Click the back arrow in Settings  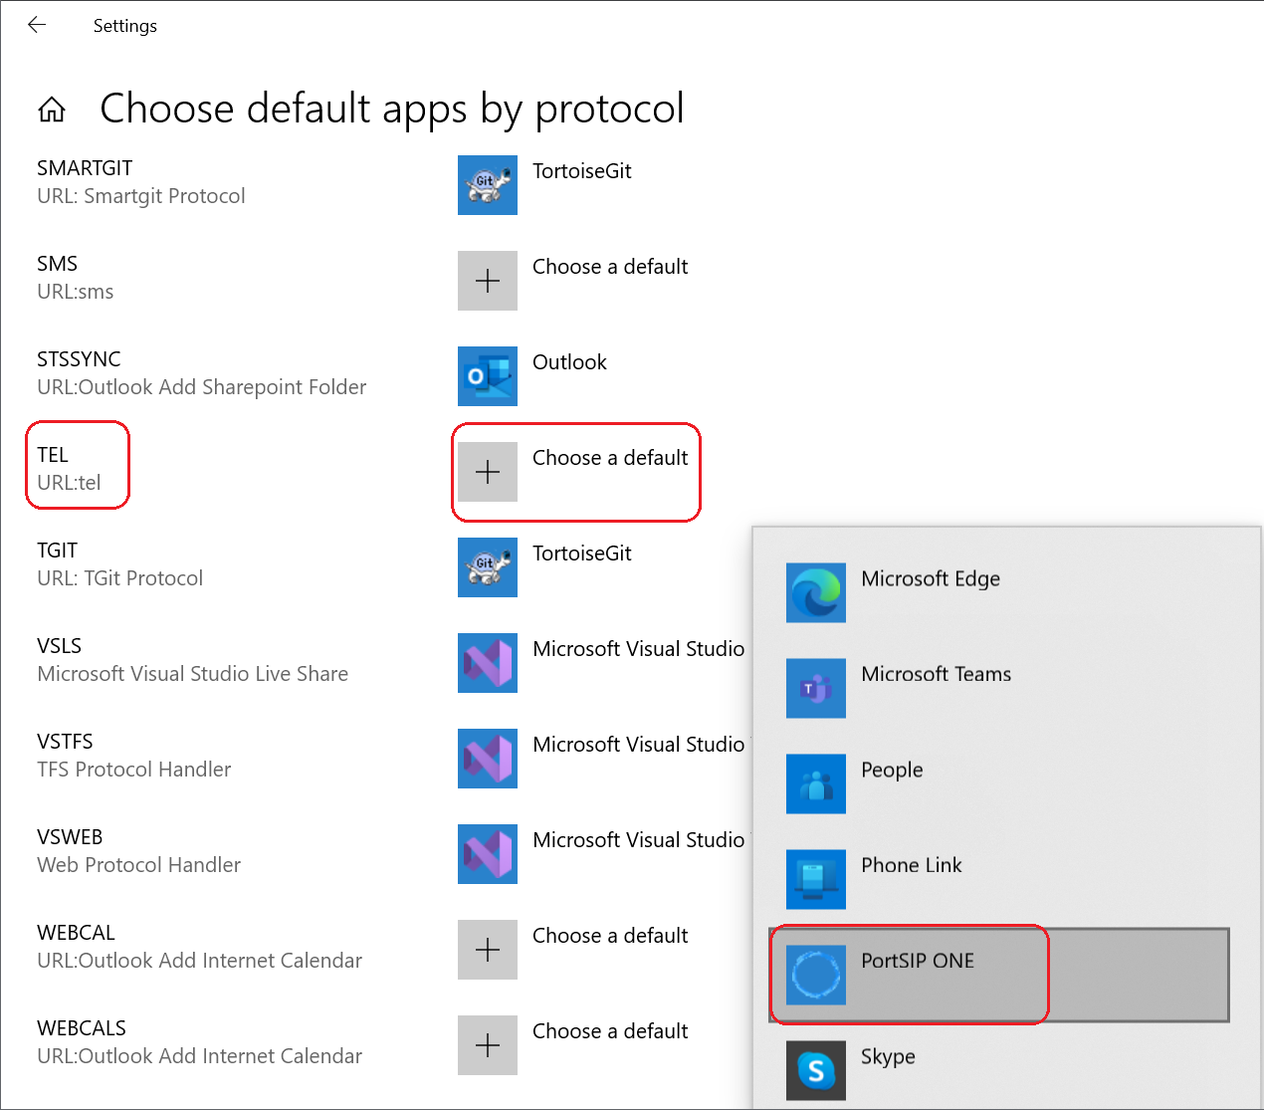point(38,26)
